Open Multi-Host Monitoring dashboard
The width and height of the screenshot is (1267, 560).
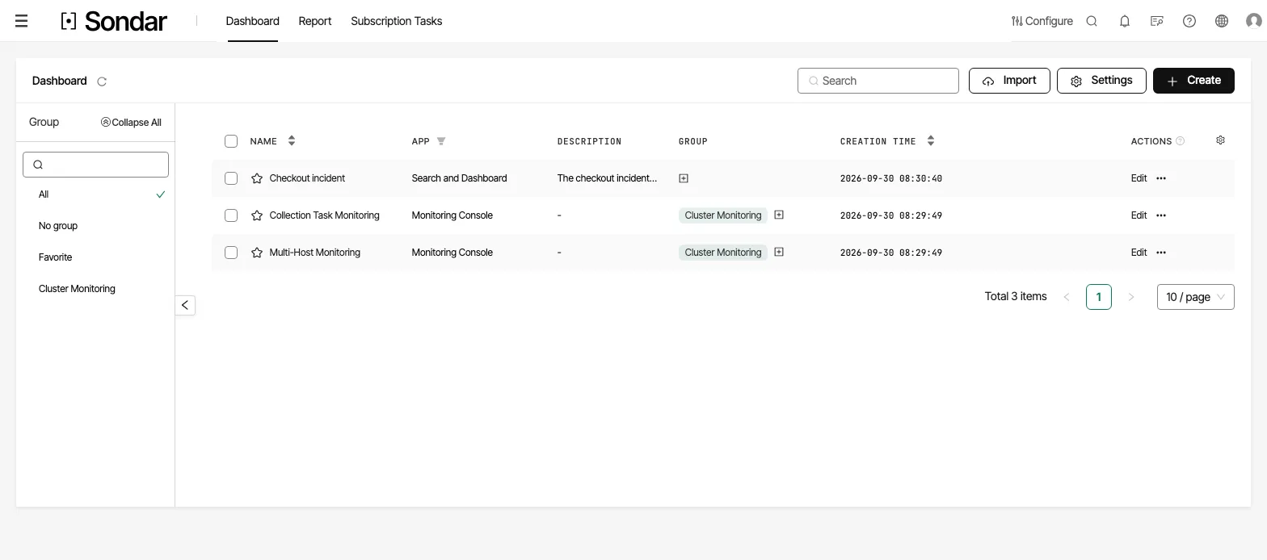click(314, 253)
